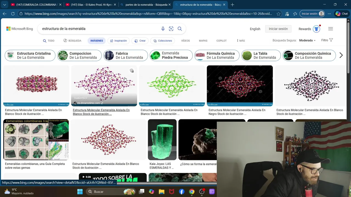The image size is (351, 197).
Task: Open the media control music icon
Action: pyautogui.click(x=287, y=14)
